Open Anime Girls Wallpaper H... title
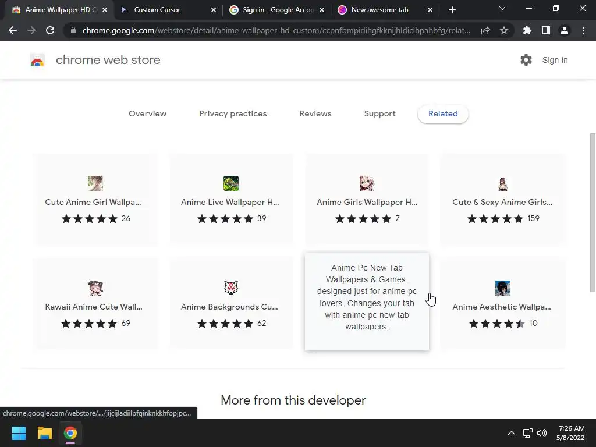The width and height of the screenshot is (596, 447). [x=367, y=202]
